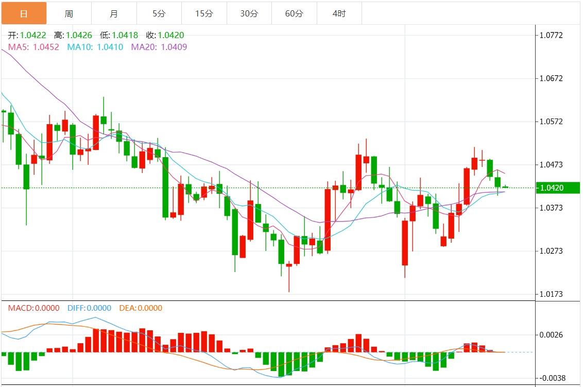583x387 pixels.
Task: Click the DIFF:0.0000 label
Action: 89,308
